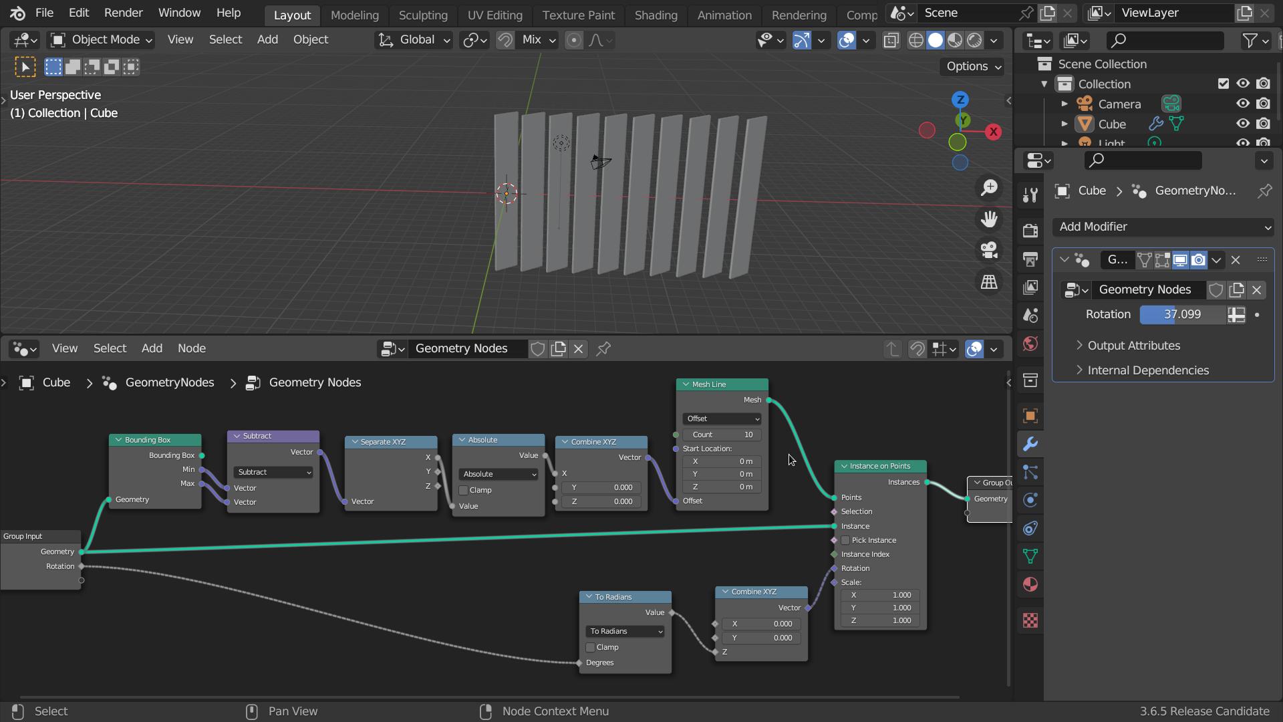Open the Add Modifier dropdown
The image size is (1283, 722).
click(1163, 227)
